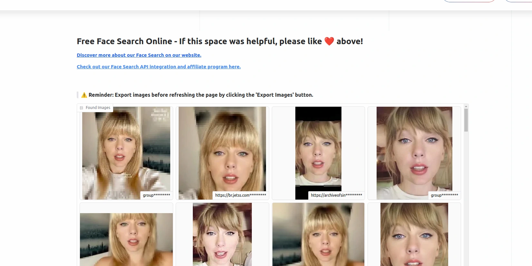Click the 'https://archiveofsin' caption label
This screenshot has height=266, width=532.
click(336, 195)
